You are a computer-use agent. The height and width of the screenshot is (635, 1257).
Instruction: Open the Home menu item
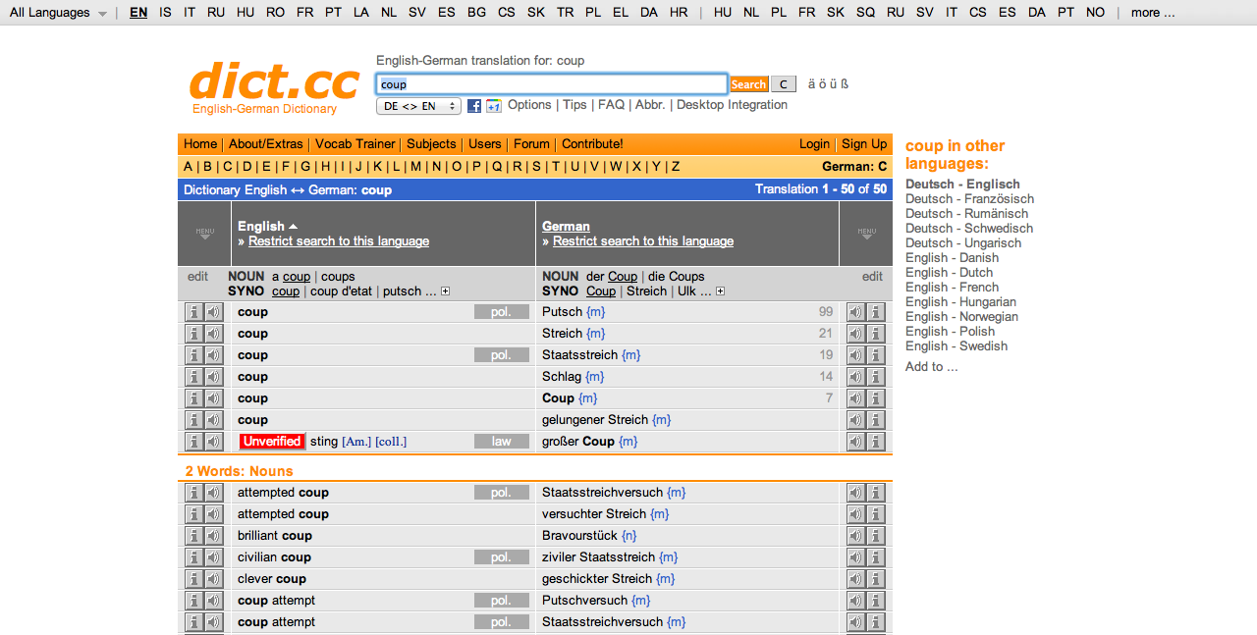200,143
